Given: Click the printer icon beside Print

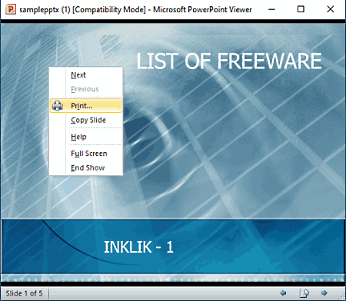Looking at the screenshot, I should click(x=58, y=106).
